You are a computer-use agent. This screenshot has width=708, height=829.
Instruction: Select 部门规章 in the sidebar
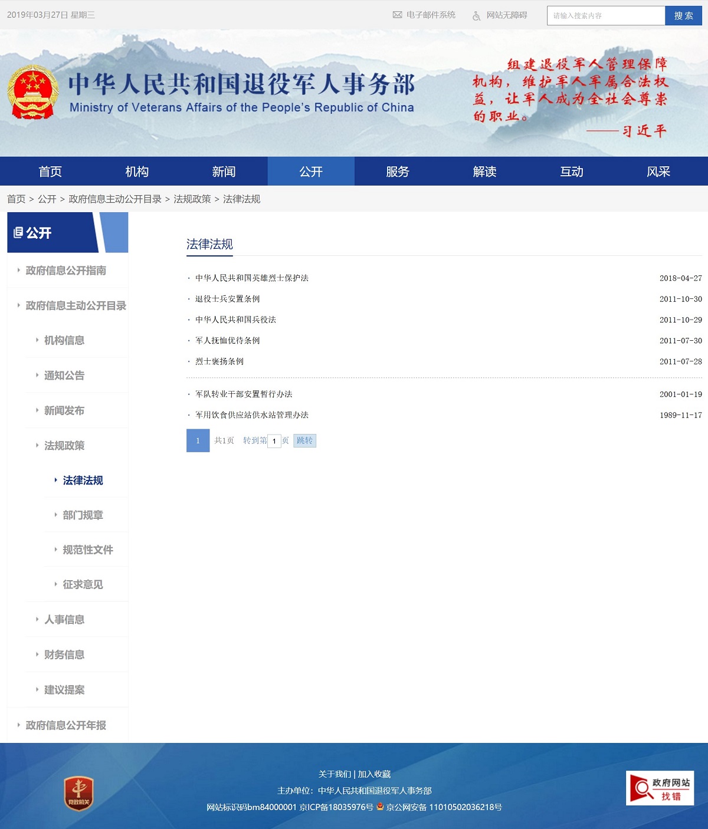coord(83,515)
